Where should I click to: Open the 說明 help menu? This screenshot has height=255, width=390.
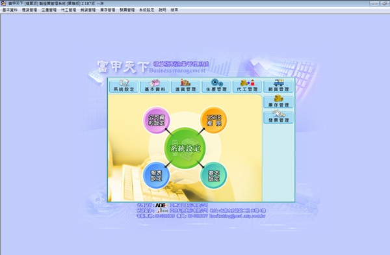point(162,10)
